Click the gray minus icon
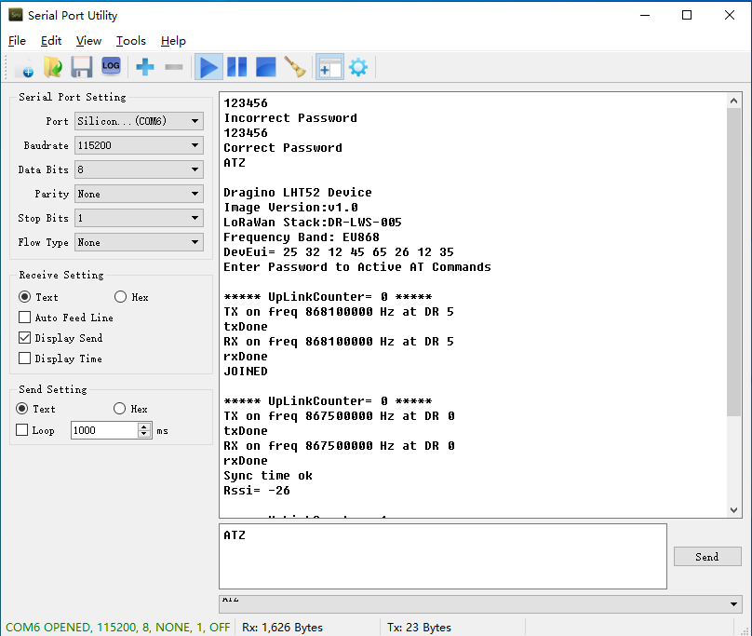Screen dimensions: 752x636 tap(174, 67)
